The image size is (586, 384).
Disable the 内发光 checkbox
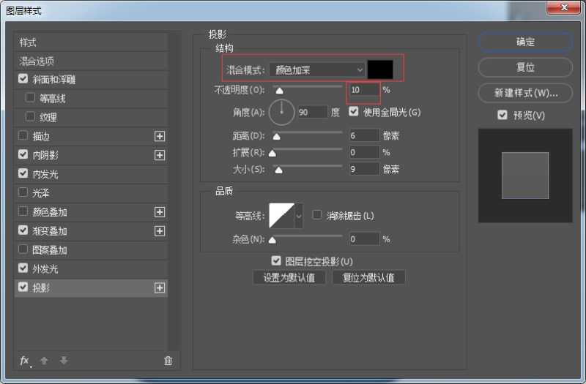pos(23,173)
